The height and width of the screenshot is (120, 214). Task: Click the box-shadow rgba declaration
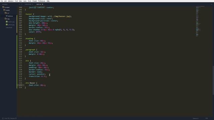[52, 30]
